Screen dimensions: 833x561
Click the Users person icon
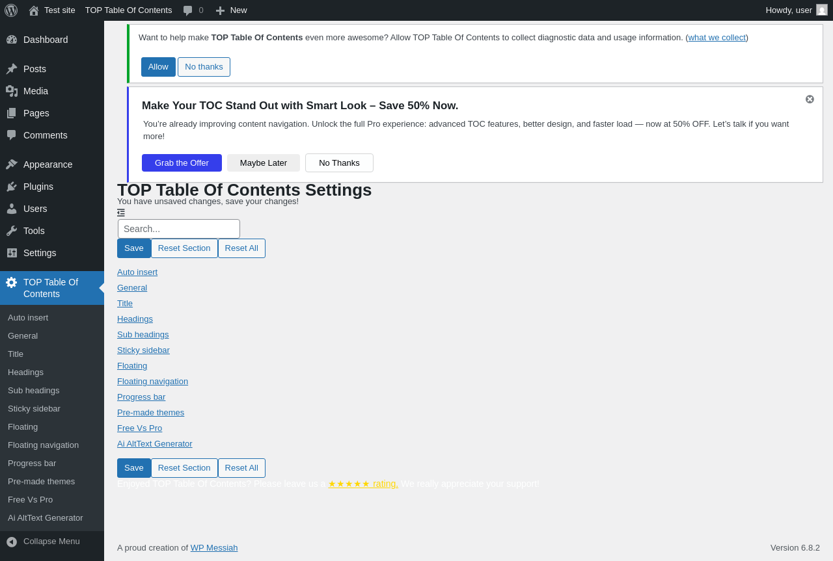coord(12,209)
